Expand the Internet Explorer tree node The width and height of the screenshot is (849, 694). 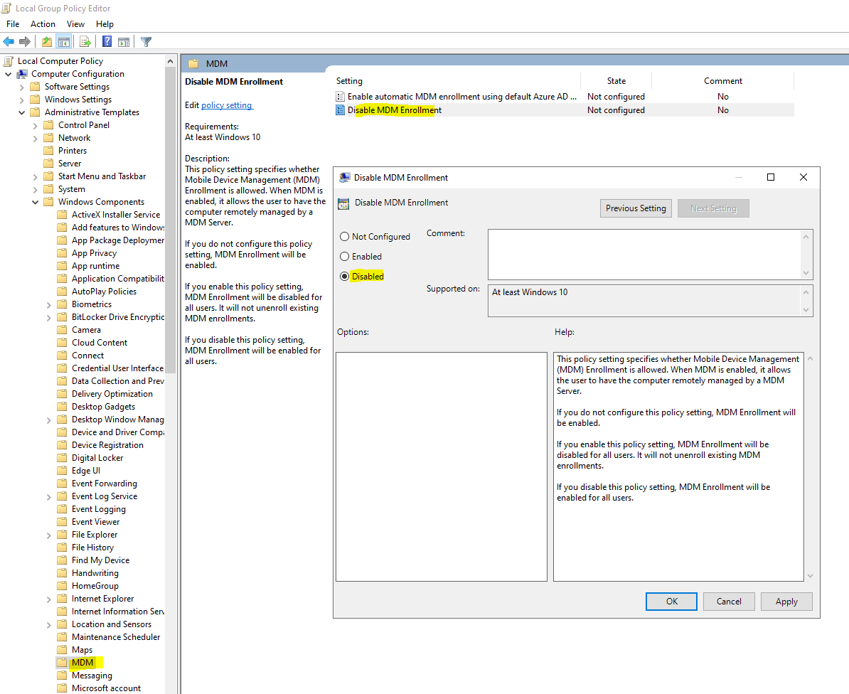[x=49, y=598]
